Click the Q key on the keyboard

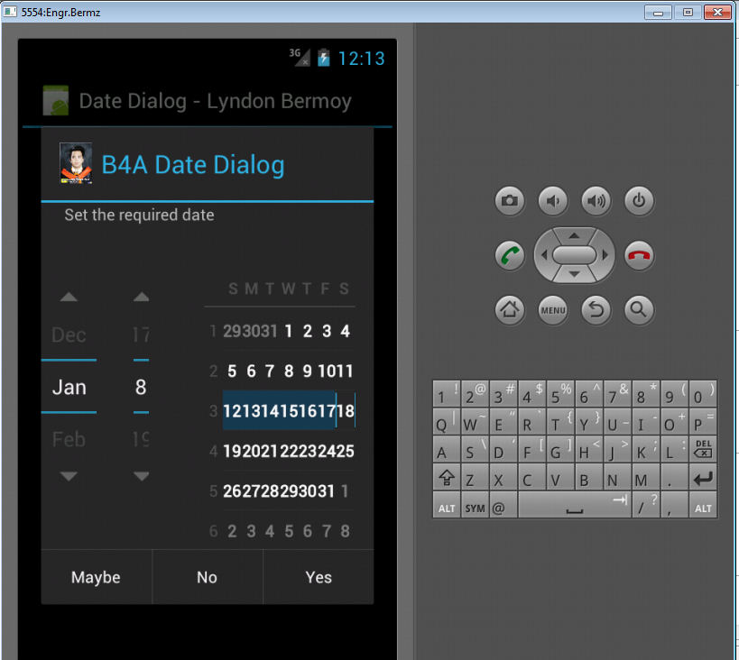[x=447, y=421]
